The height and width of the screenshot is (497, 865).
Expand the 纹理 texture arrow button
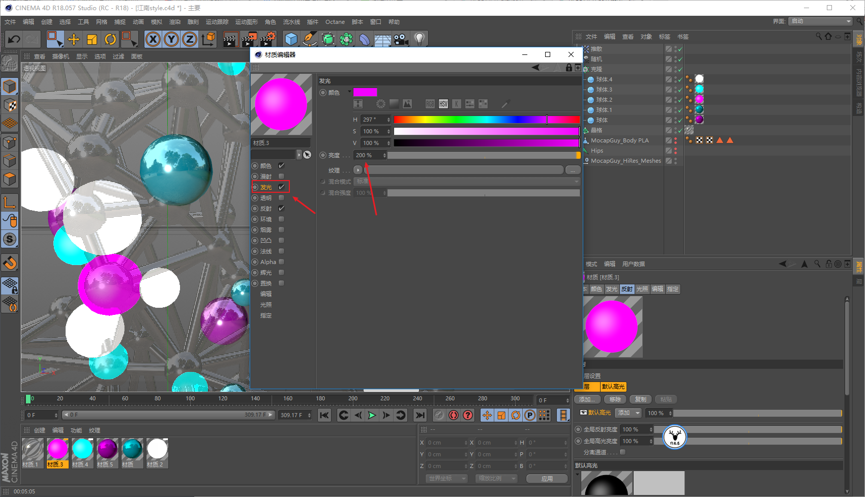tap(358, 170)
